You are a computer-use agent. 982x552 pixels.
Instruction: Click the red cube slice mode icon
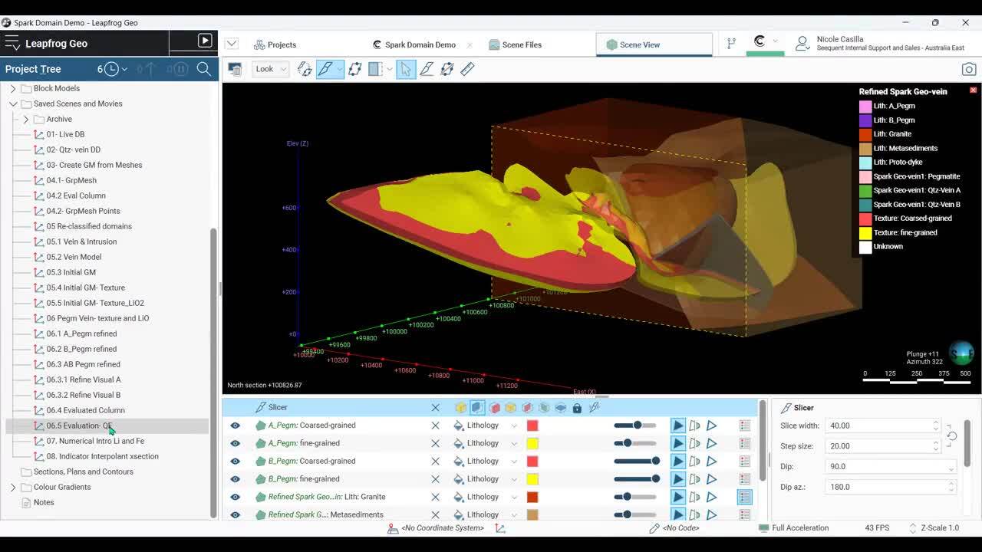tap(494, 408)
